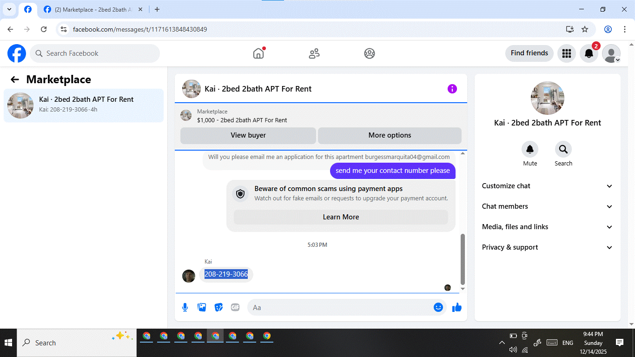Click 'send me your contact number please' message
635x357 pixels.
pos(393,171)
